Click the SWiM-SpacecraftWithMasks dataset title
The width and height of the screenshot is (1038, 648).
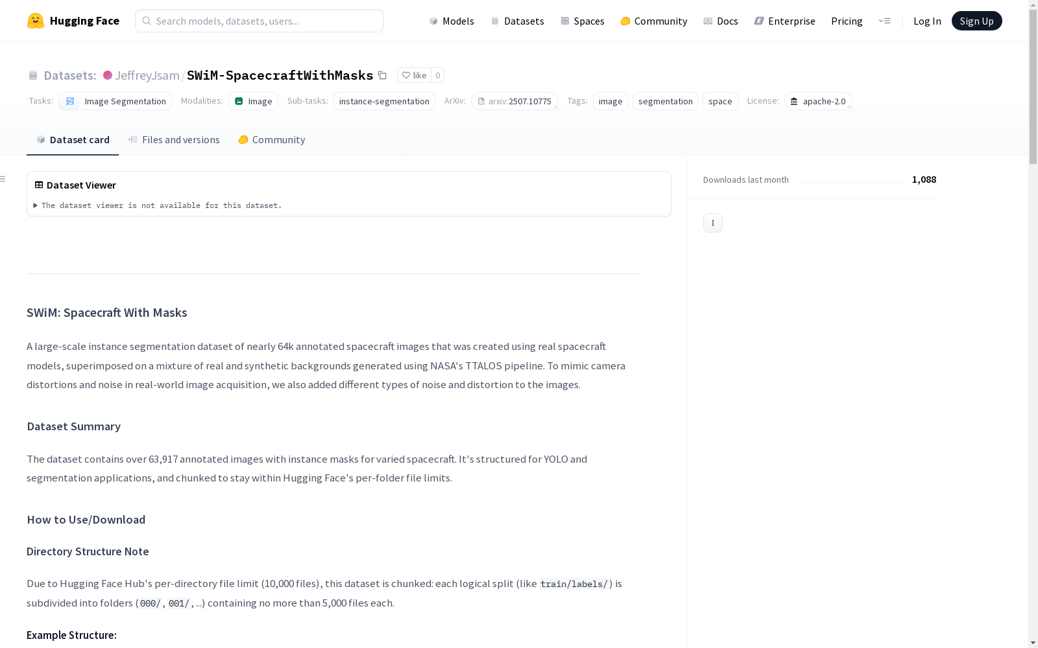(x=280, y=75)
